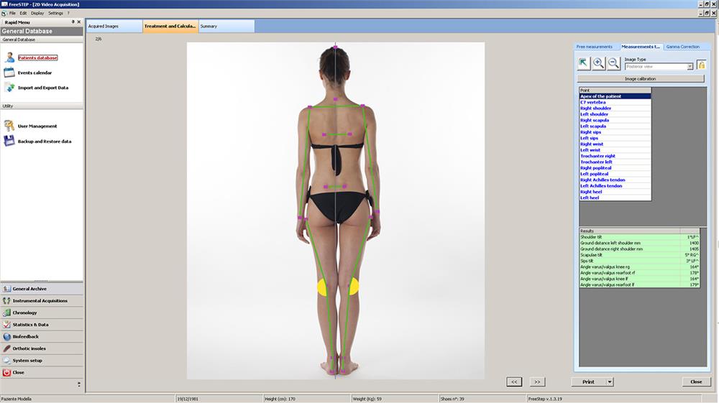Open the Patients database icon

[x=9, y=57]
